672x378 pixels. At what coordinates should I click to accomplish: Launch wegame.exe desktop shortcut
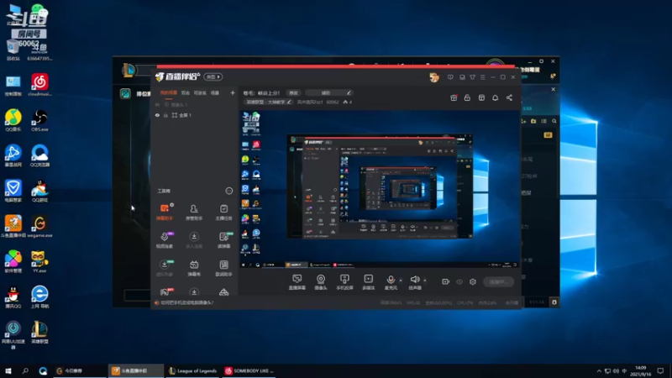(x=39, y=227)
